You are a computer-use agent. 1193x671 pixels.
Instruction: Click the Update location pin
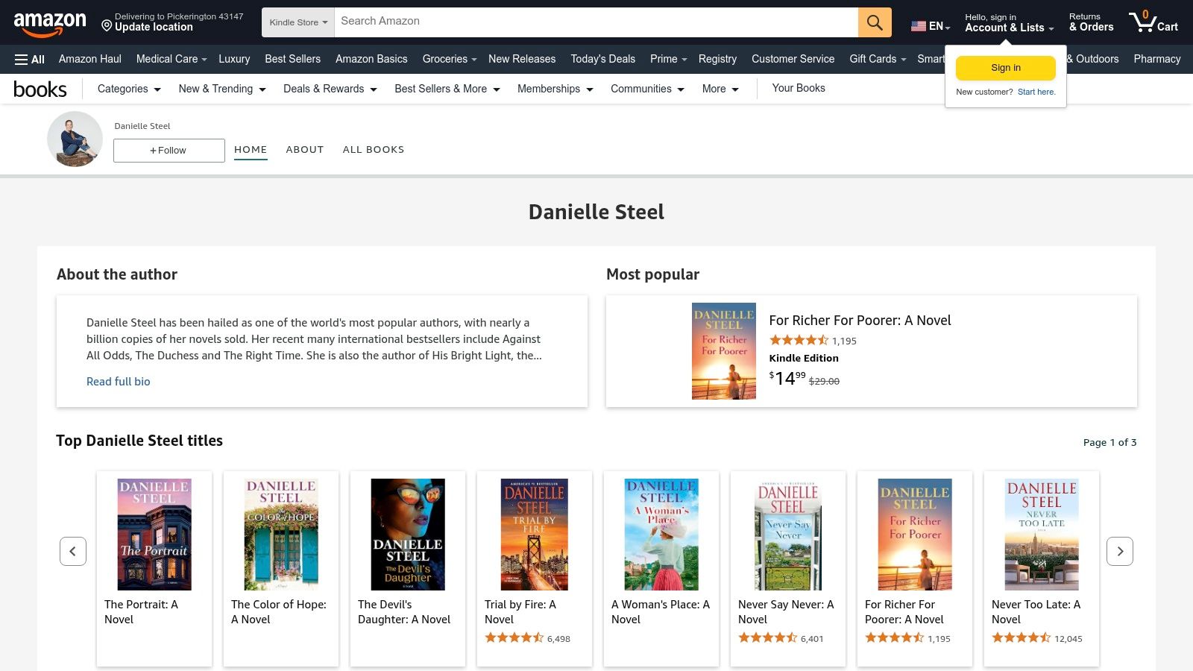107,26
